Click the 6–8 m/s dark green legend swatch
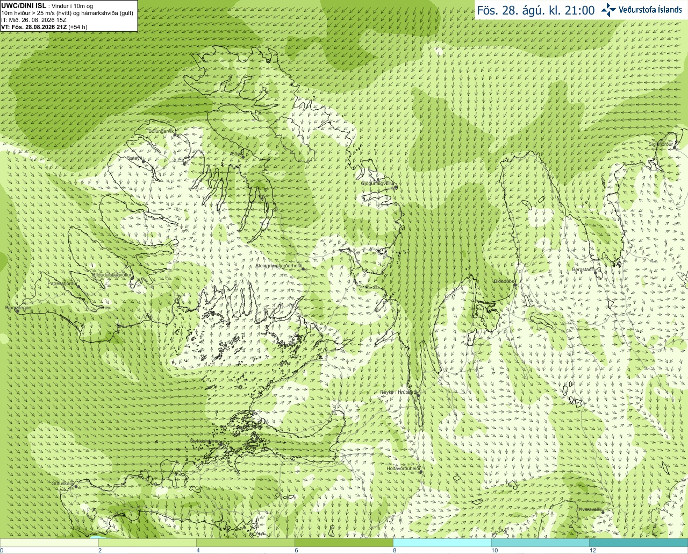Image resolution: width=688 pixels, height=554 pixels. click(344, 543)
